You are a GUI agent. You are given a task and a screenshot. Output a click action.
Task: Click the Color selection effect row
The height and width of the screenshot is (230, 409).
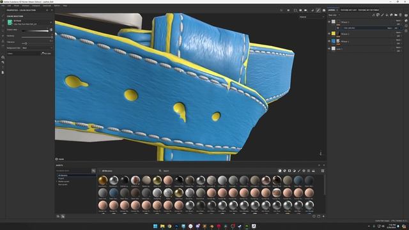click(369, 28)
